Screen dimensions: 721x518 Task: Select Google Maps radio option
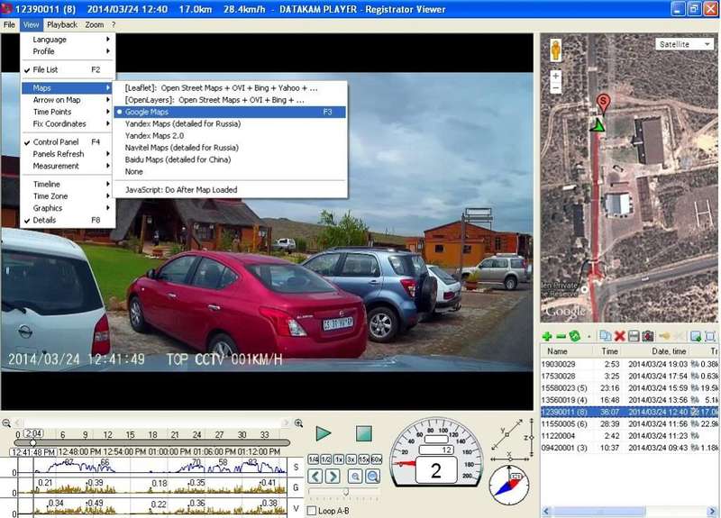(x=230, y=112)
